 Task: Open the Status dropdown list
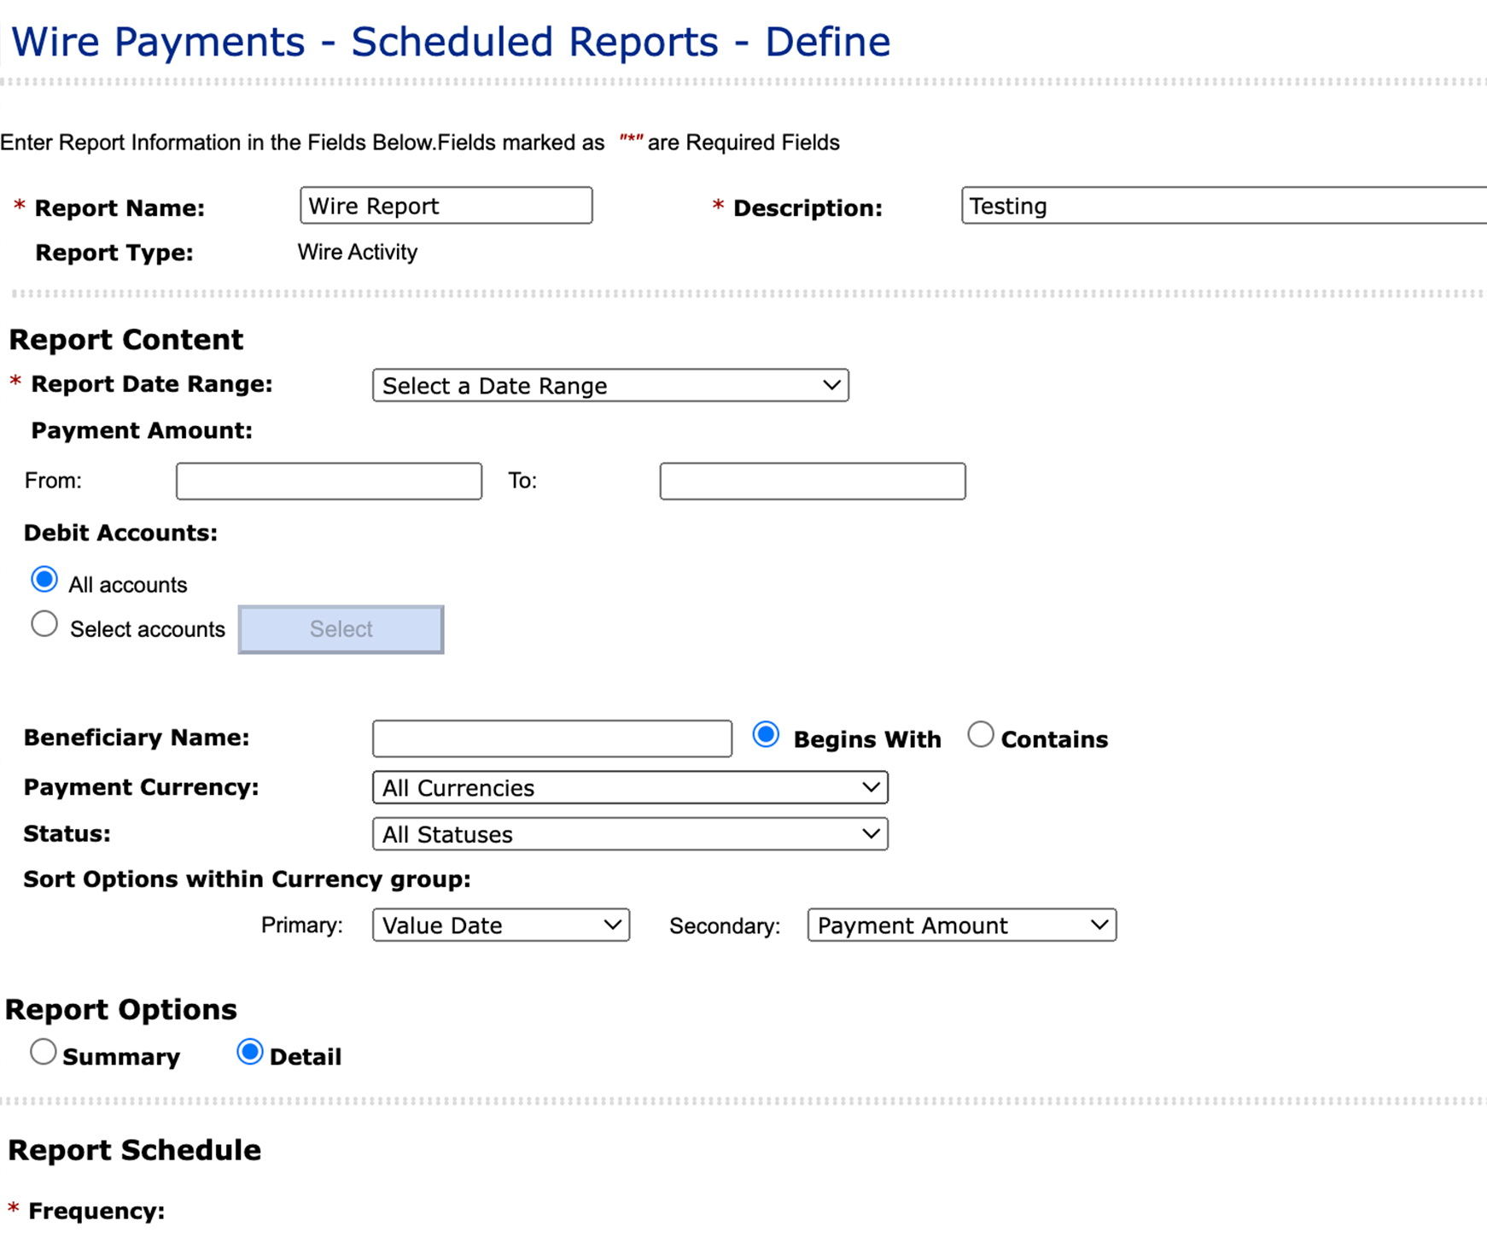coord(630,834)
